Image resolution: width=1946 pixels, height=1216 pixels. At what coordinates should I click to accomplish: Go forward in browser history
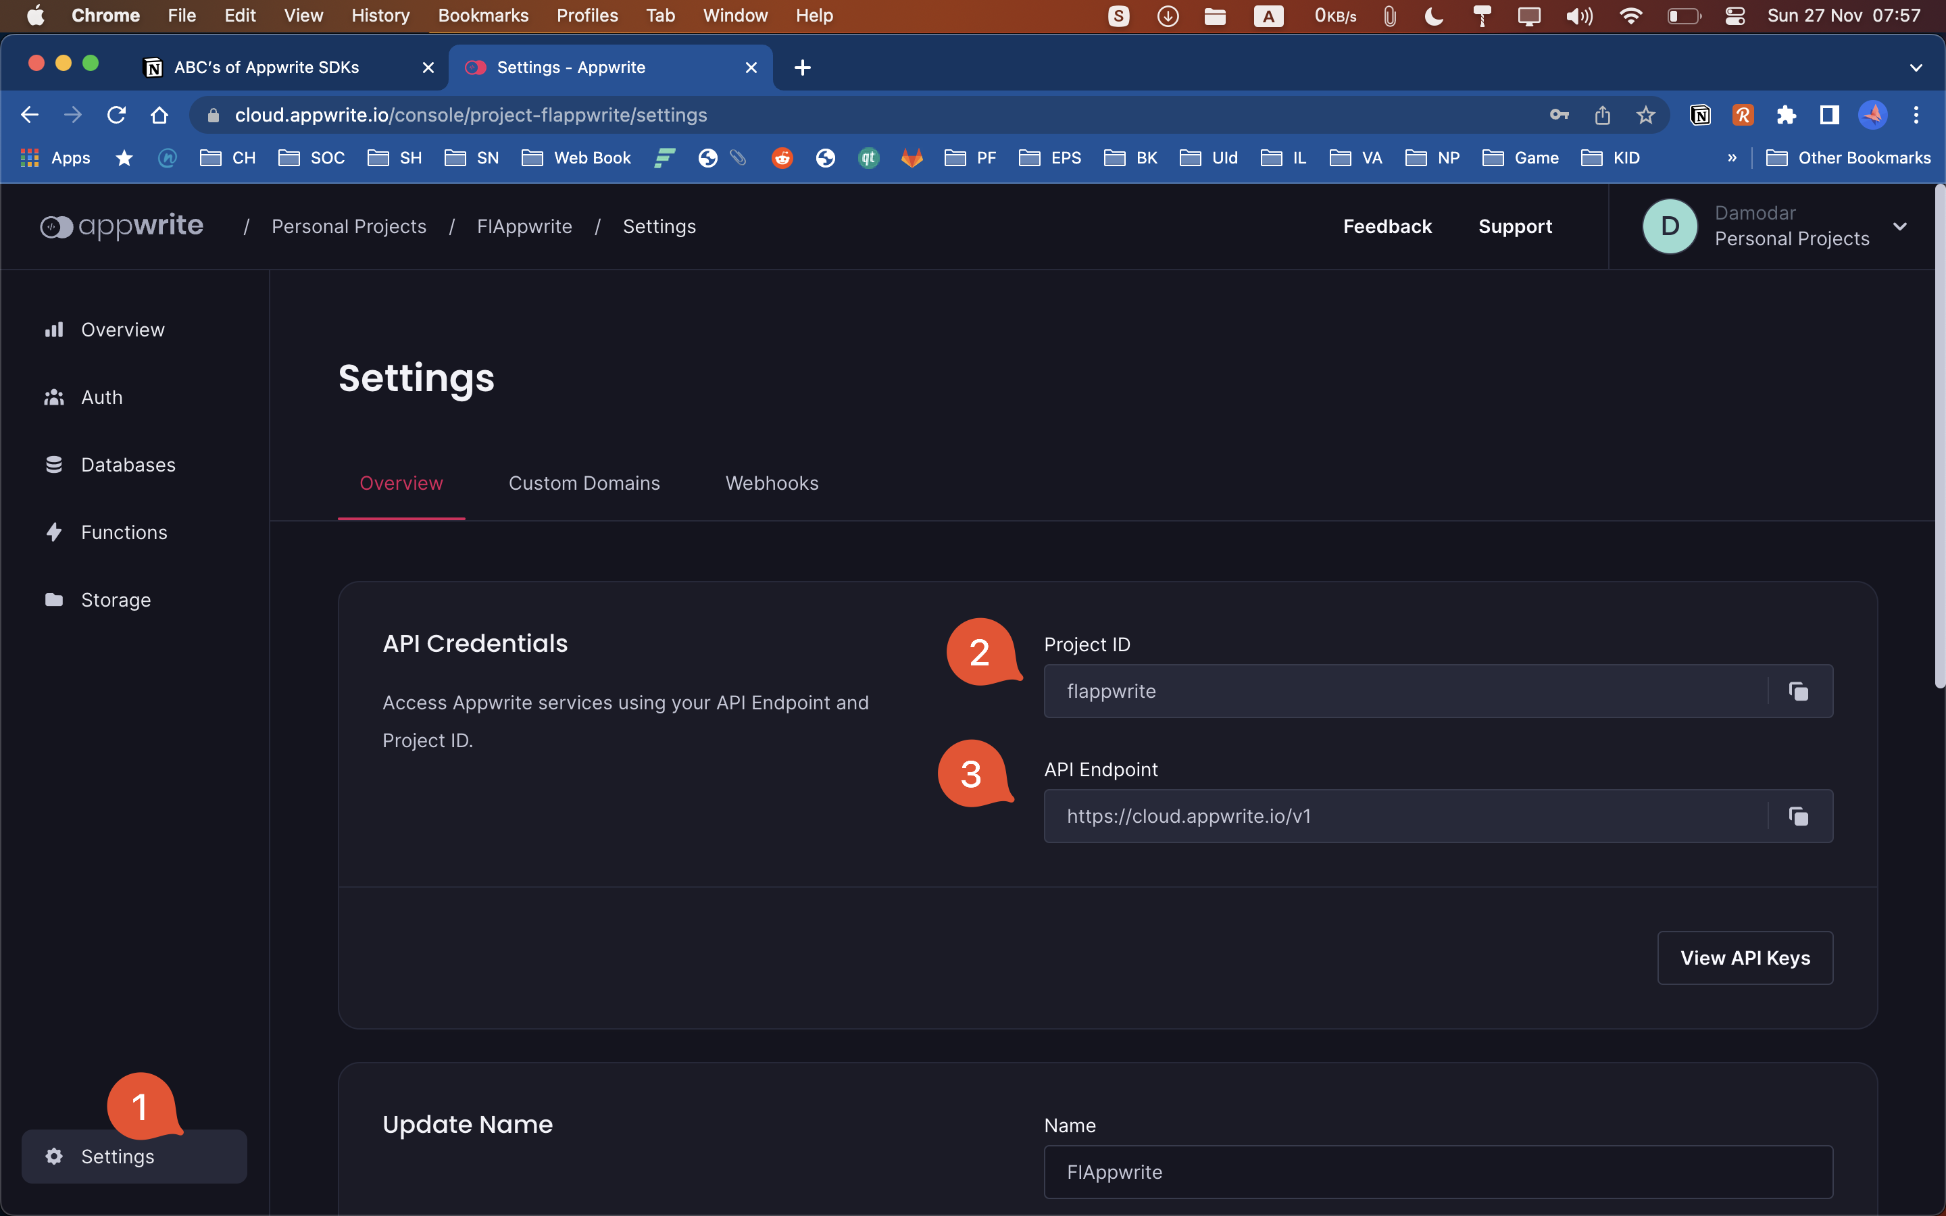click(x=73, y=115)
